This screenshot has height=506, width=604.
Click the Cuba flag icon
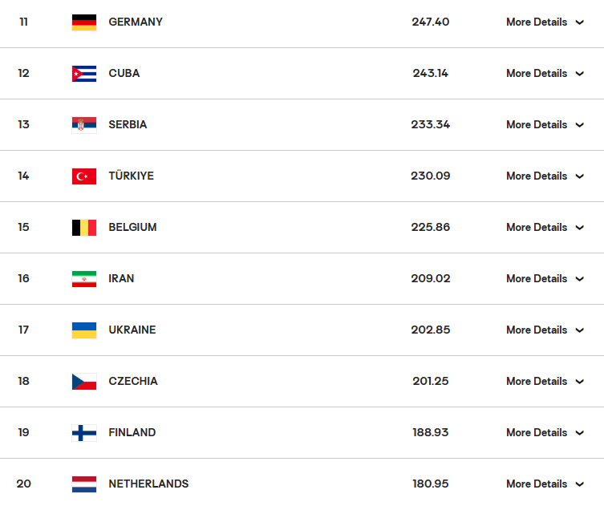83,74
